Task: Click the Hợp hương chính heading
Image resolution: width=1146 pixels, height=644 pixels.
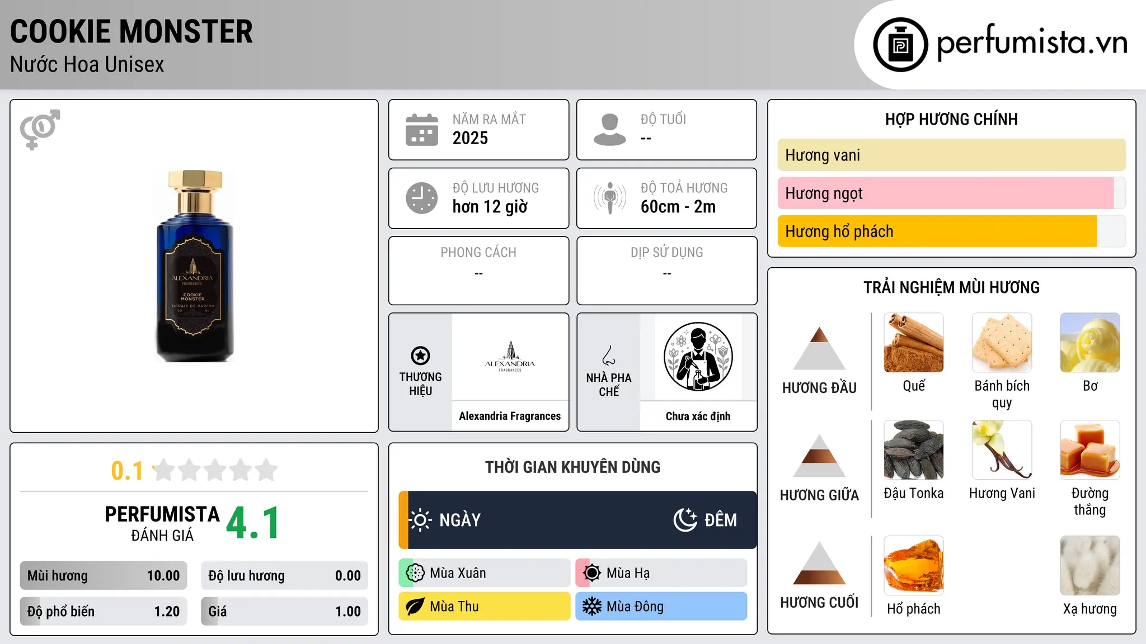Action: [951, 119]
